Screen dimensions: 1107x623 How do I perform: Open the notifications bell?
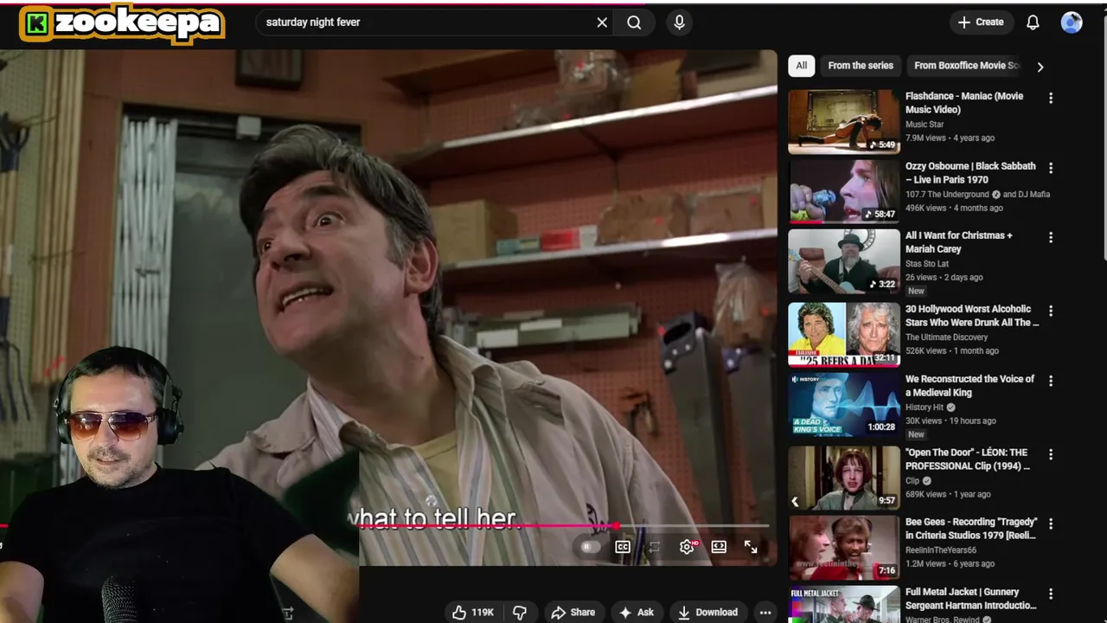point(1033,22)
